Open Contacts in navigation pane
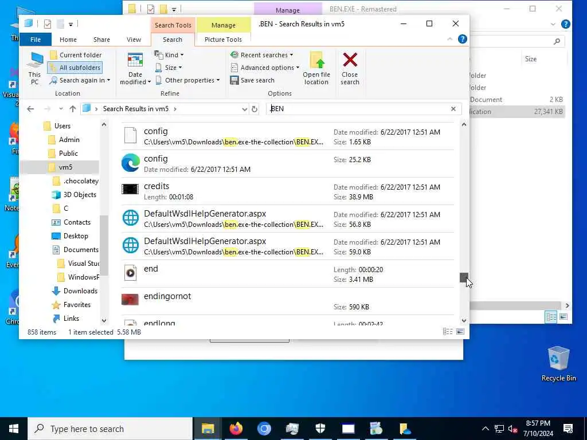 pyautogui.click(x=72, y=222)
